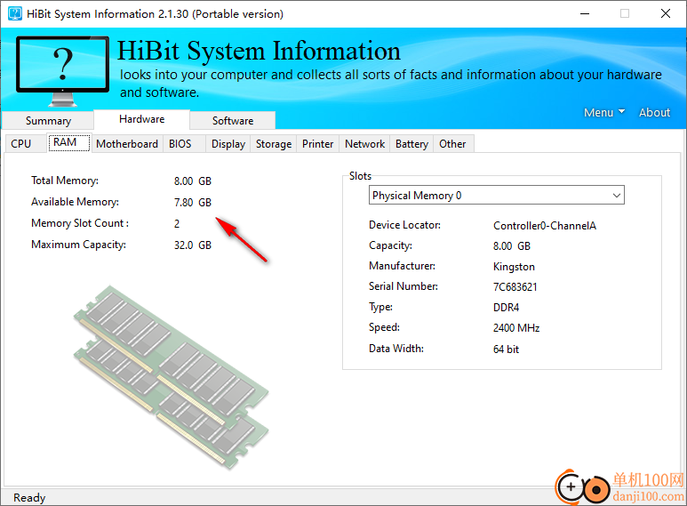The image size is (687, 506).
Task: Open the Network sub-tab
Action: tap(364, 144)
